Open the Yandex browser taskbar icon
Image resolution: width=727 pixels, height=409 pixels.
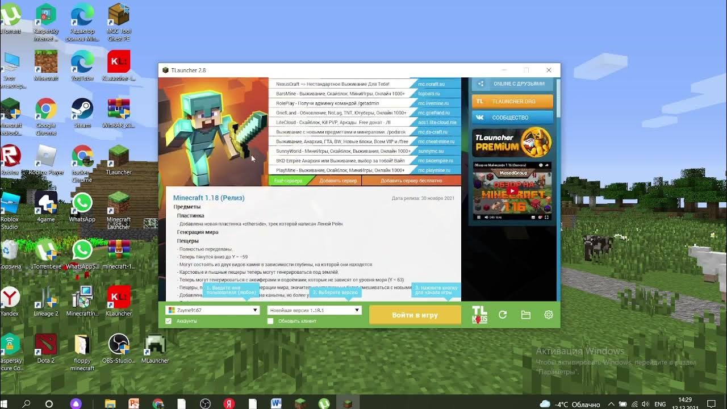(230, 403)
